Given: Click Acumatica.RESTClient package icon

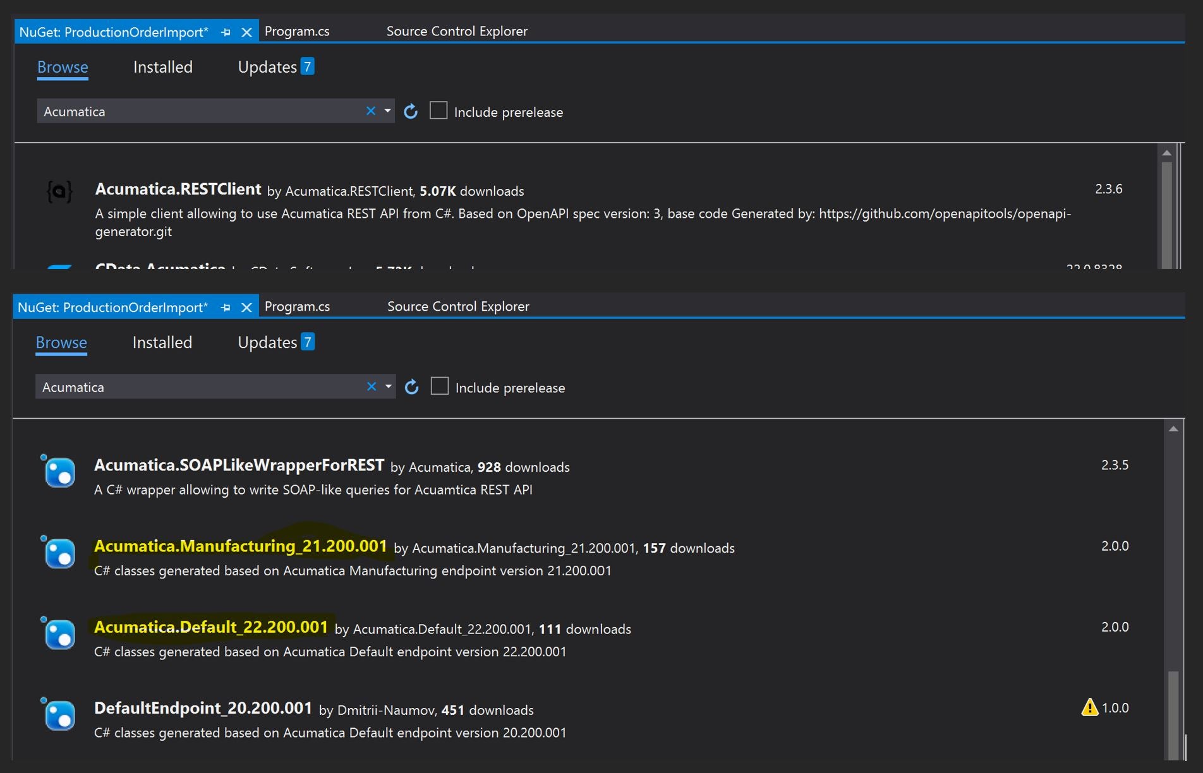Looking at the screenshot, I should 60,191.
